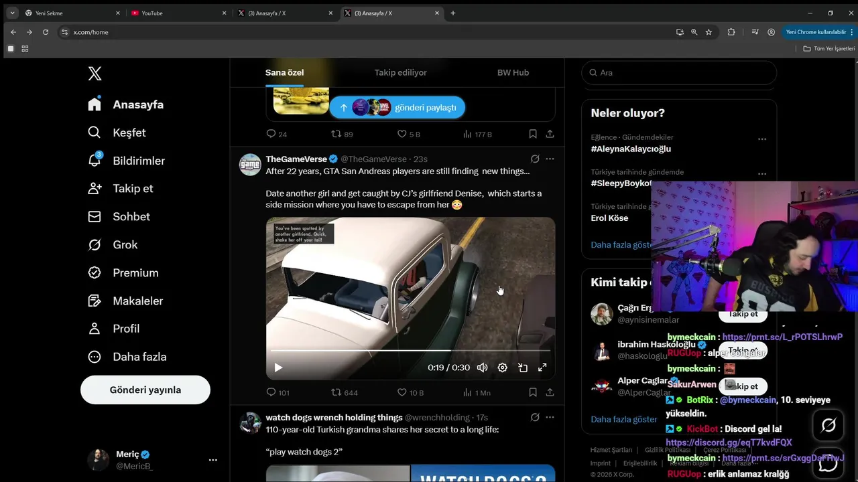Click watch dogs wrench holding things avatar
The height and width of the screenshot is (482, 858).
pyautogui.click(x=250, y=423)
